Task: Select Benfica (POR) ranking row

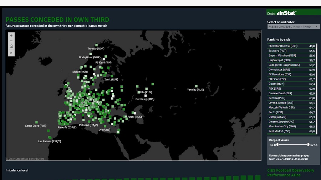Action: click(x=291, y=98)
